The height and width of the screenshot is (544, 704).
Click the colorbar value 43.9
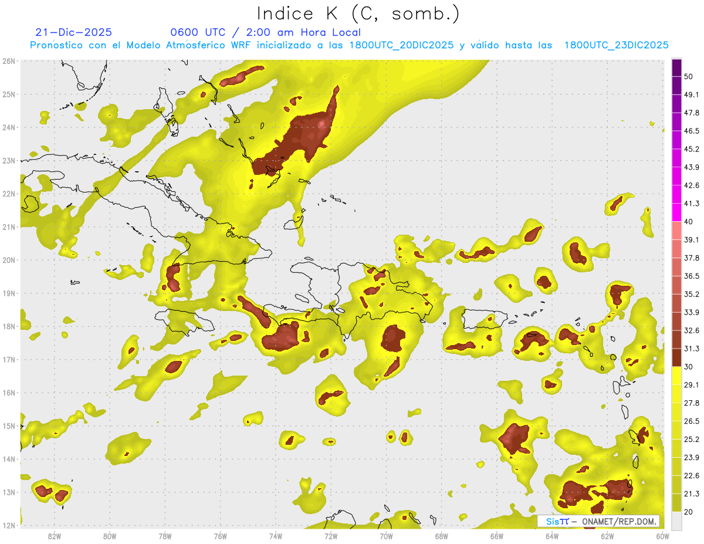692,167
